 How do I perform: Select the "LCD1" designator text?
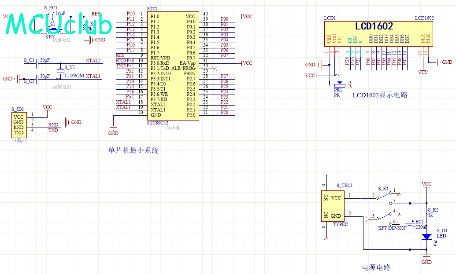[x=330, y=18]
